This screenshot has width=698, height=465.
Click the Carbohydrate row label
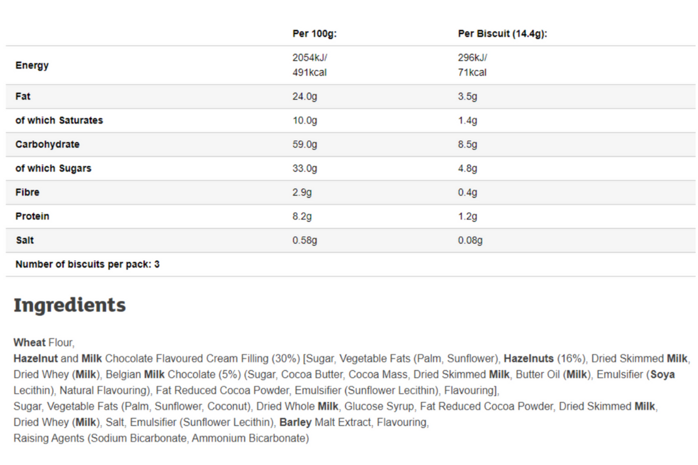click(x=47, y=144)
